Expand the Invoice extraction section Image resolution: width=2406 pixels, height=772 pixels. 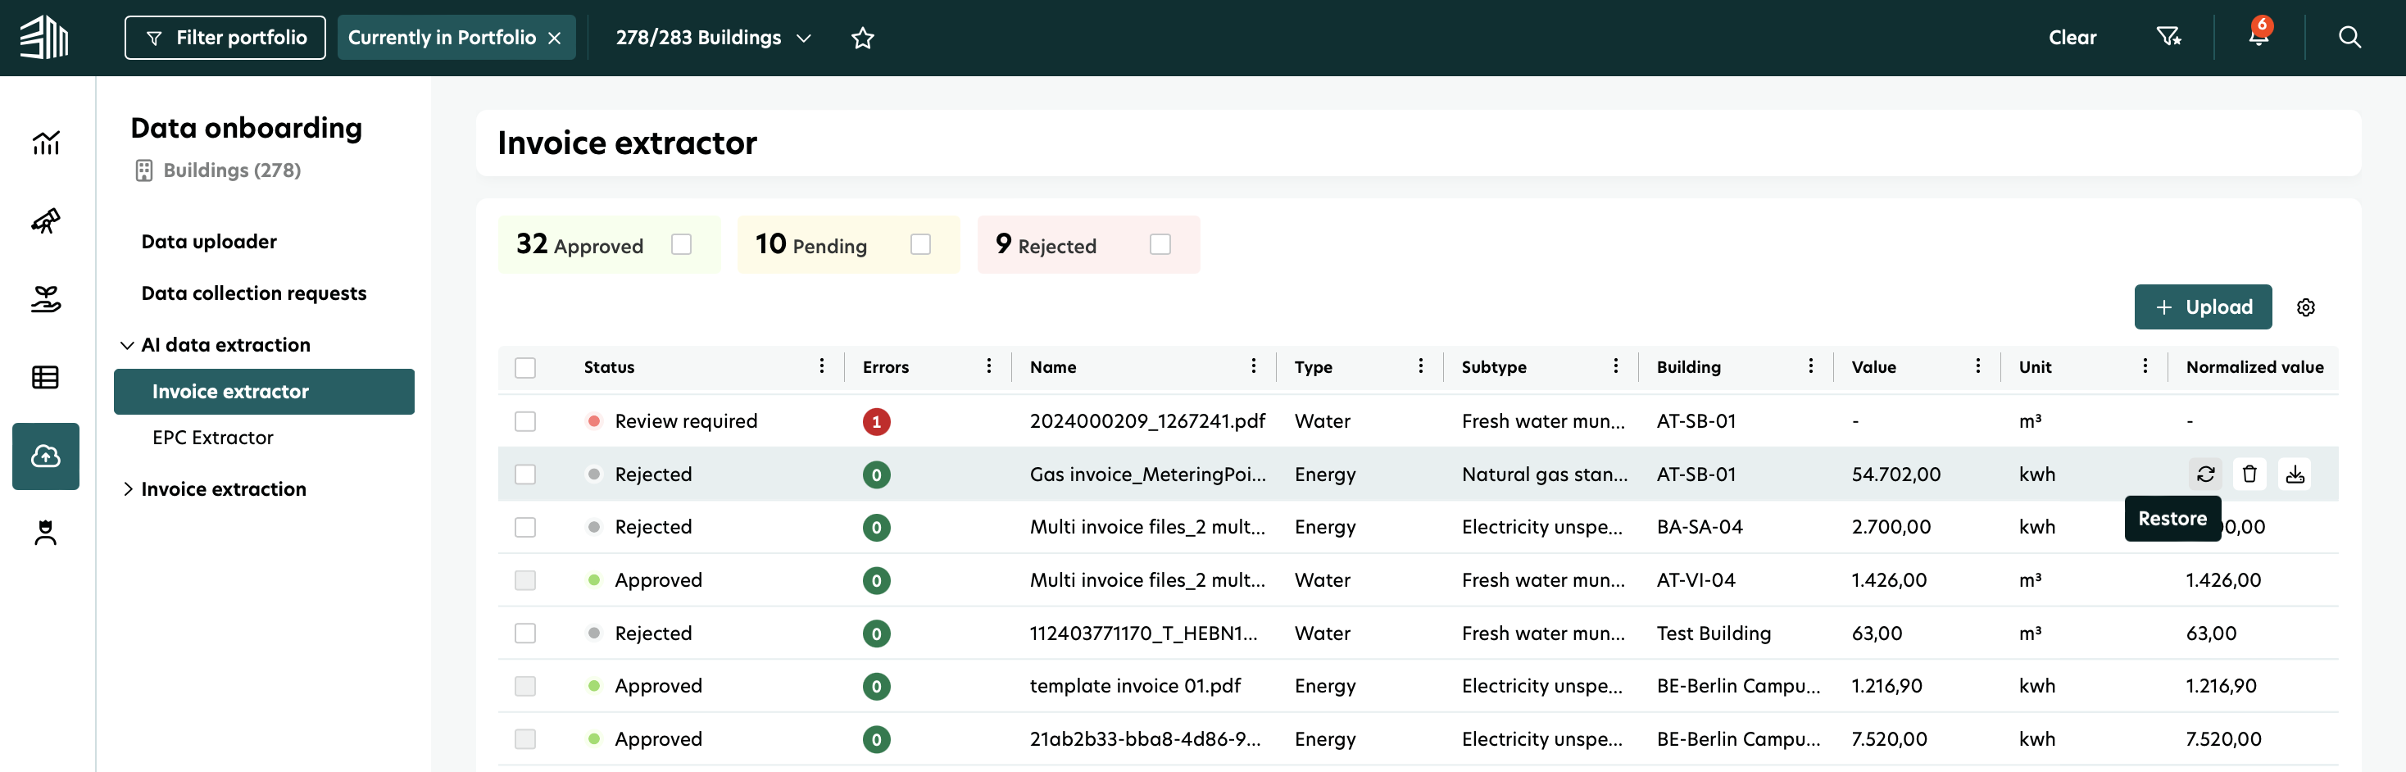click(x=223, y=488)
